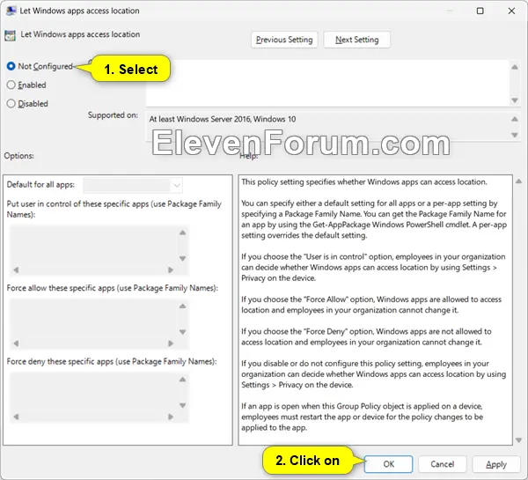
Task: Click 'Default for all apps:' label
Action: click(40, 185)
